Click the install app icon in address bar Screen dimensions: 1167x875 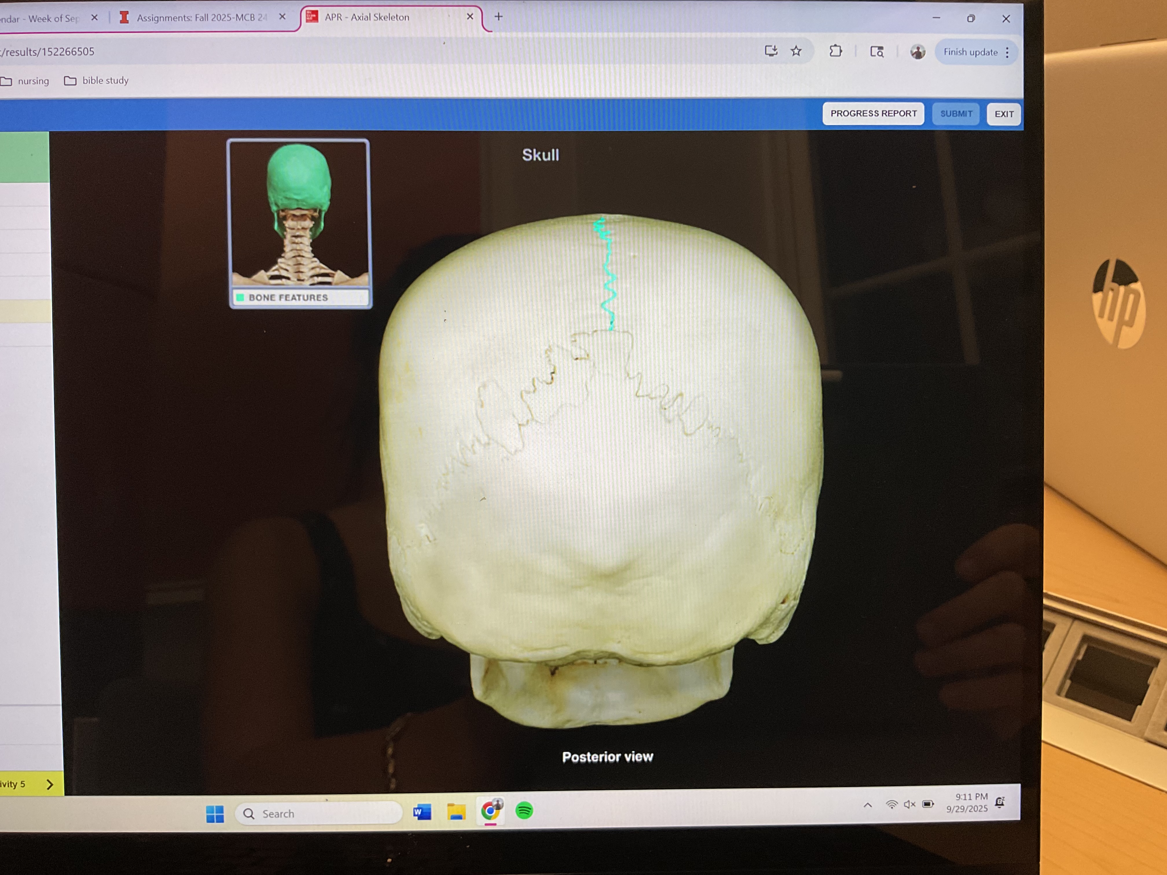[x=771, y=51]
